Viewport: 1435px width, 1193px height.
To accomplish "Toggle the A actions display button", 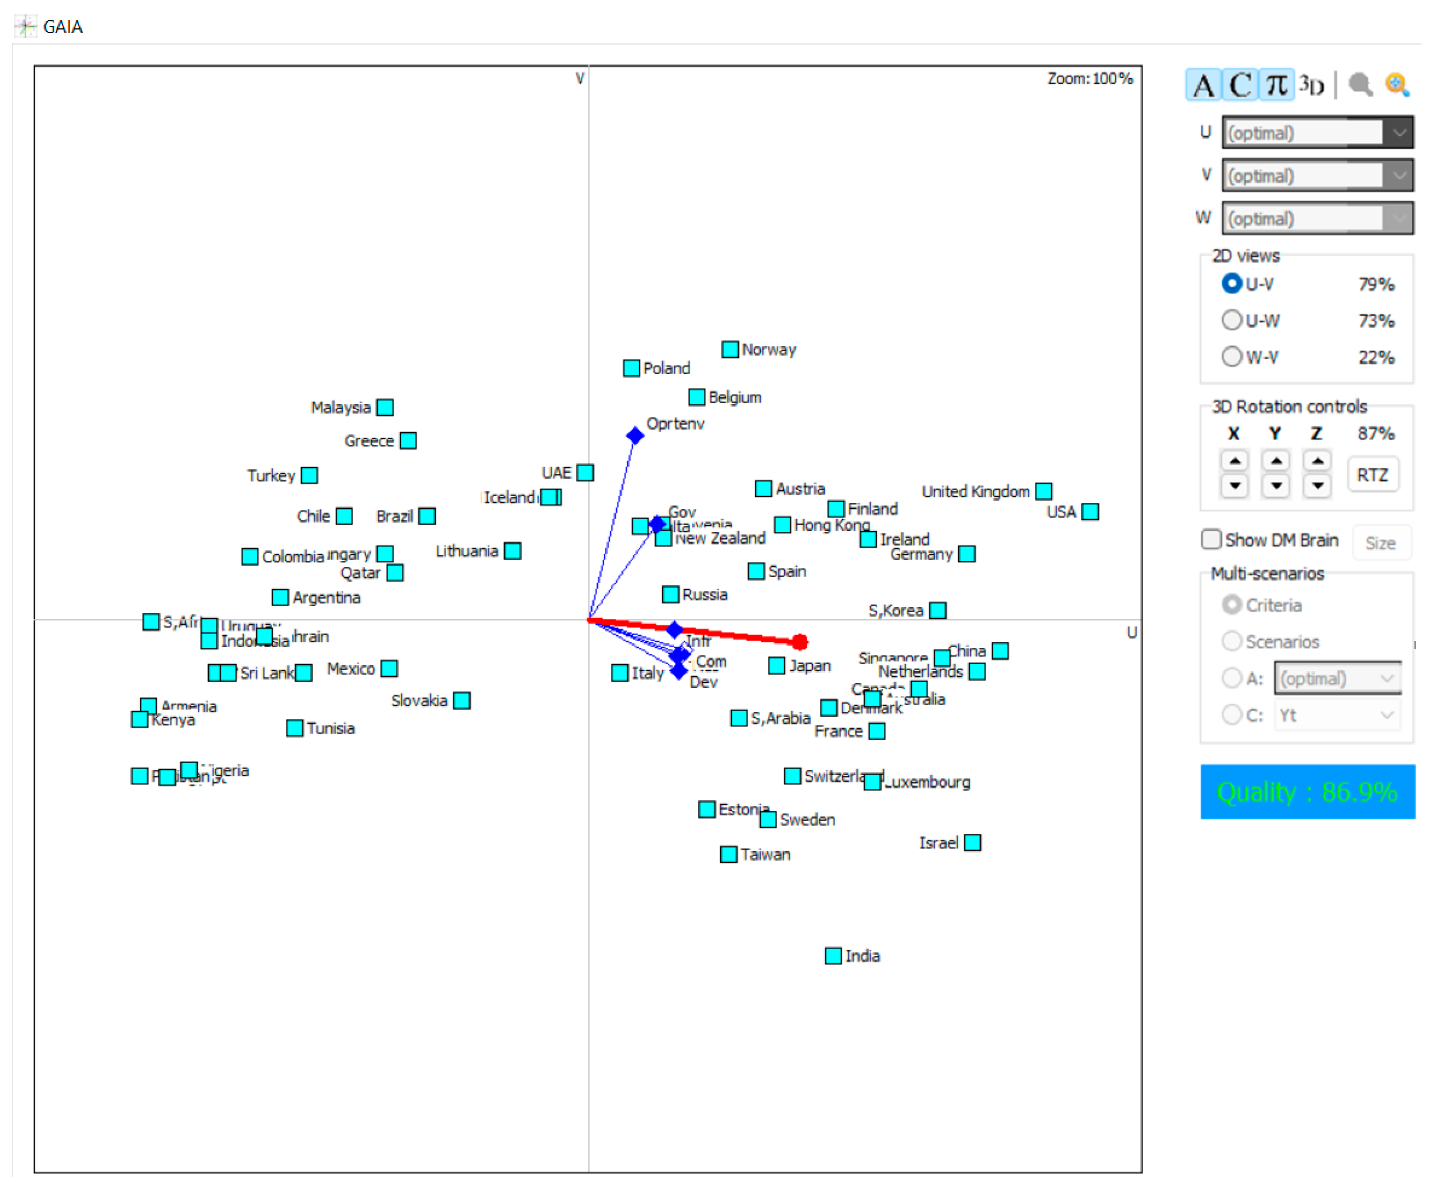I will coord(1203,85).
